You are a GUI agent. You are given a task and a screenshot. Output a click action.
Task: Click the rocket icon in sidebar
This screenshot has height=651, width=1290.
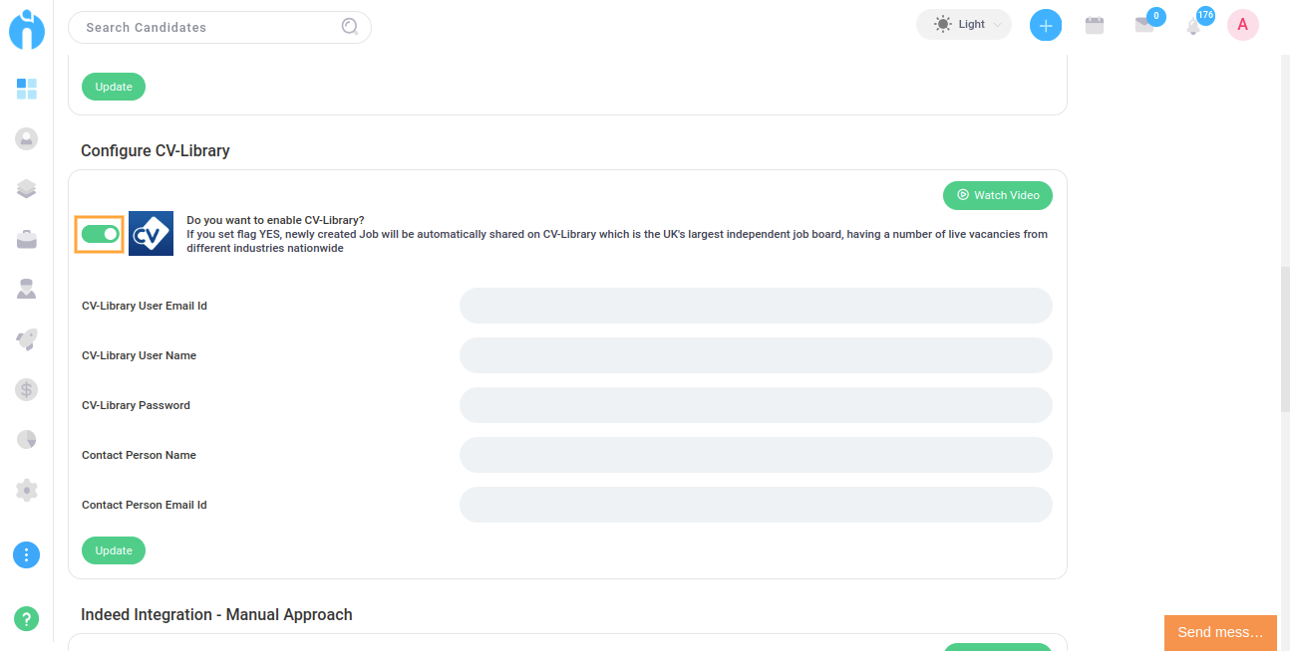tap(27, 339)
